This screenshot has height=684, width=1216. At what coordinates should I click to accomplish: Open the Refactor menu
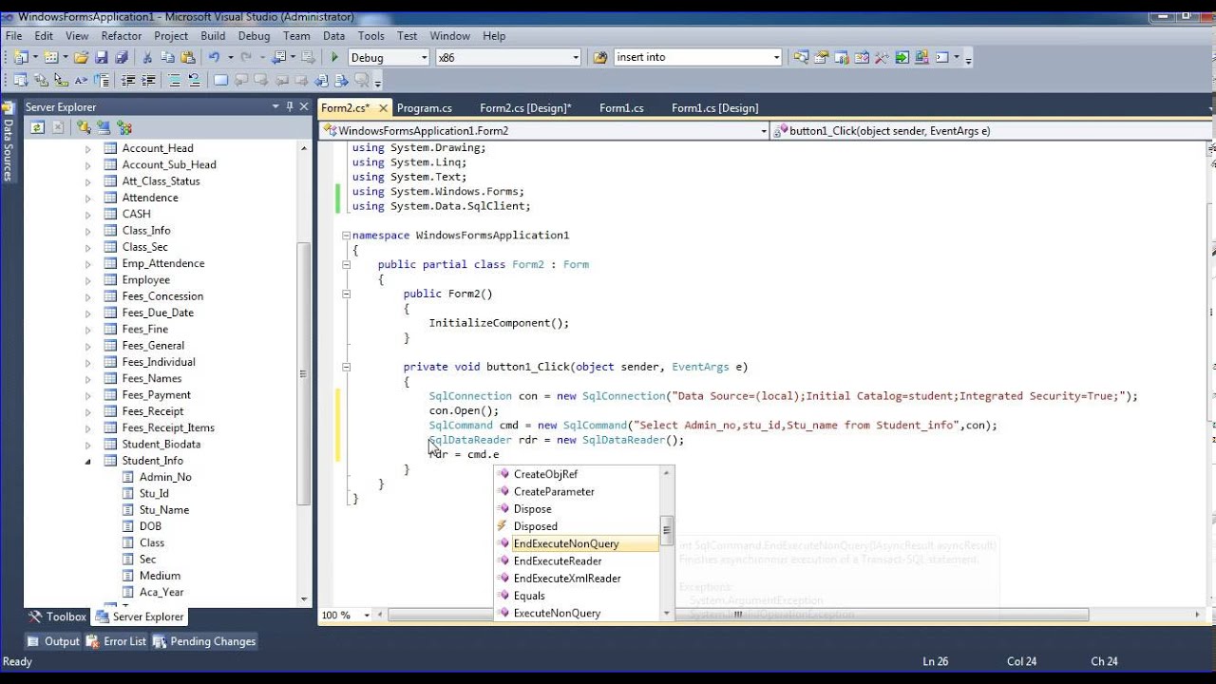tap(122, 36)
